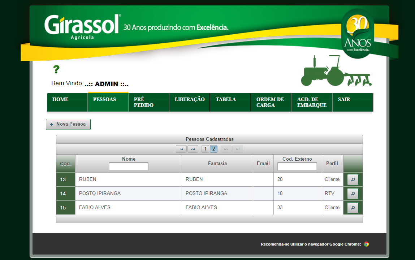Viewport: 415px width, 260px height.
Task: Select page 2 in the paginator
Action: coord(213,149)
